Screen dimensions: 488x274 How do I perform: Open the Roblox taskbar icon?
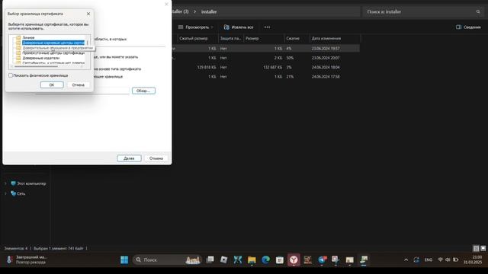223,260
